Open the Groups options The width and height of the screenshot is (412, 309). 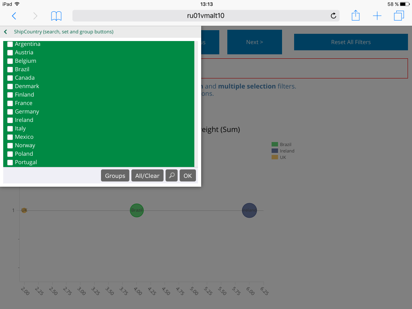(115, 175)
